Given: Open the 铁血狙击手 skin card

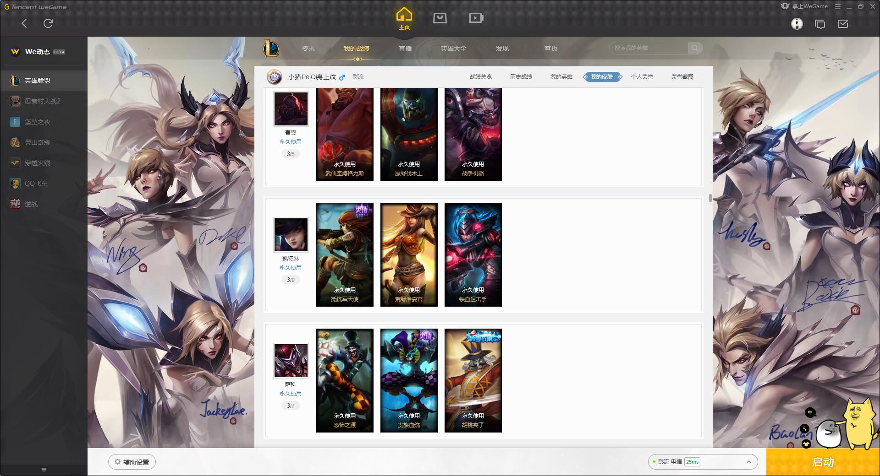Looking at the screenshot, I should coord(473,254).
